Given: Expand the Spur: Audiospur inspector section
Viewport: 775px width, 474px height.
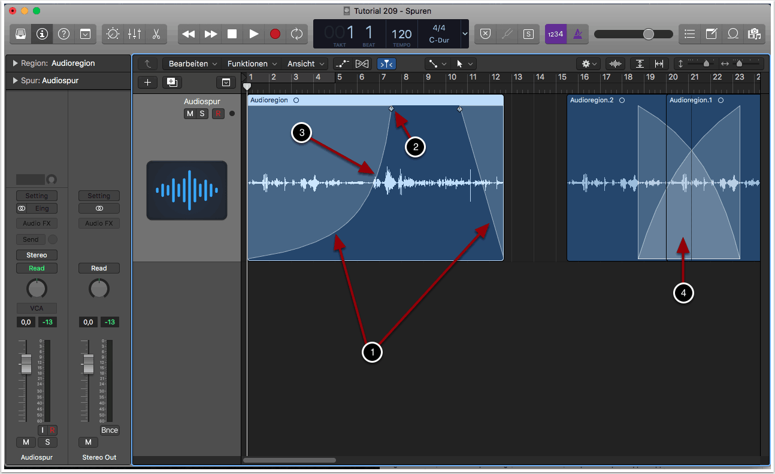Looking at the screenshot, I should point(15,81).
